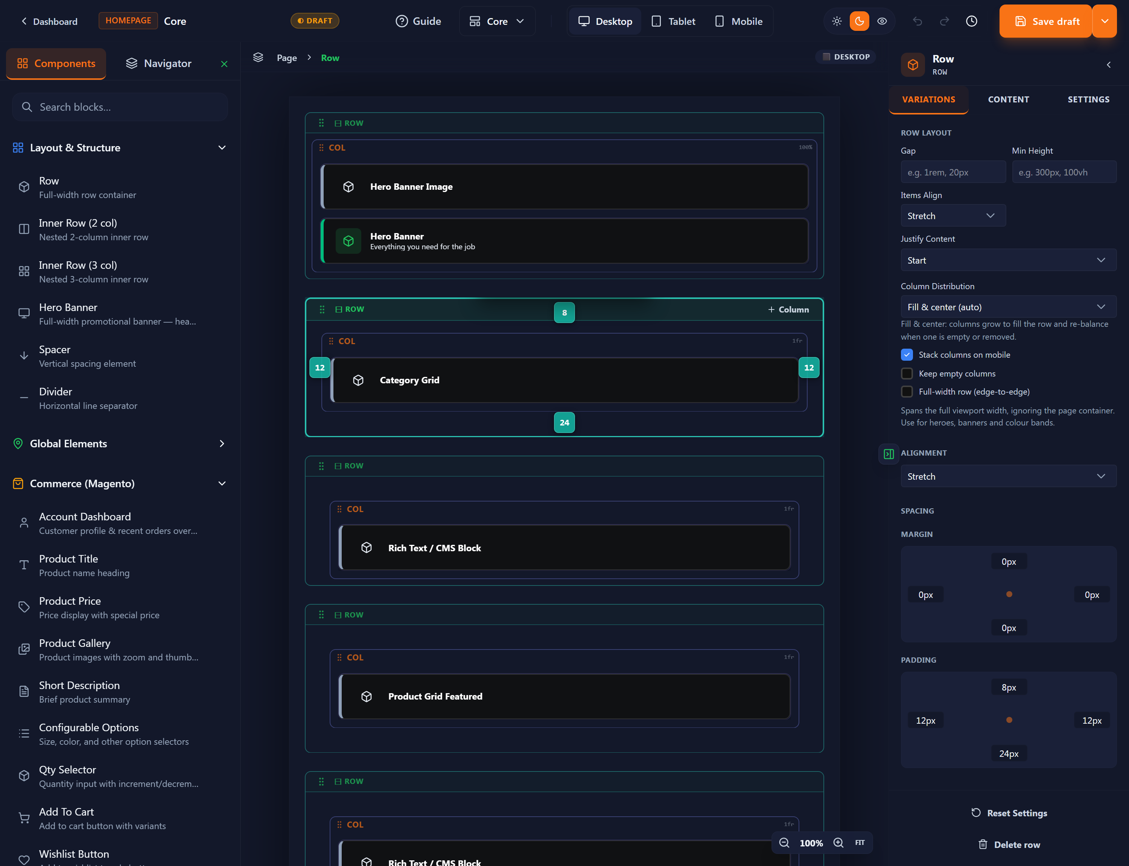Zoom in the canvas

tap(838, 843)
